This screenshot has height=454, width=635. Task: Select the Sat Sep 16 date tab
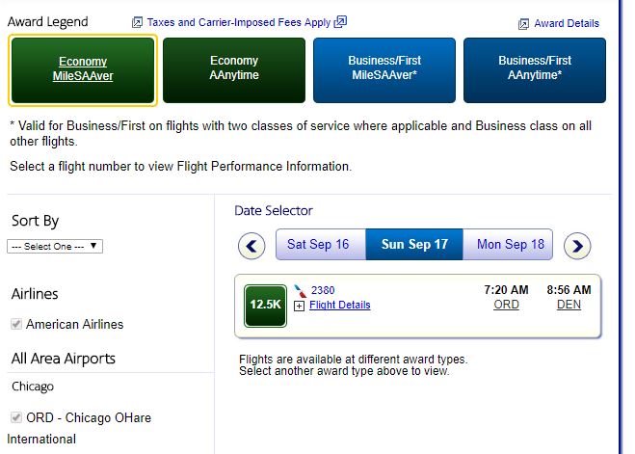318,244
